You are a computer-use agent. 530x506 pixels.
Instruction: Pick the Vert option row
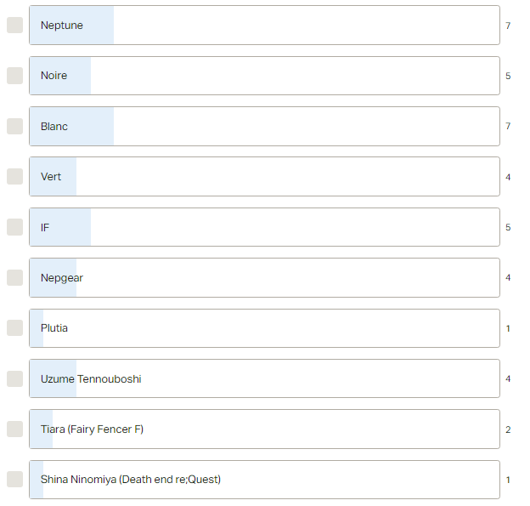[264, 176]
